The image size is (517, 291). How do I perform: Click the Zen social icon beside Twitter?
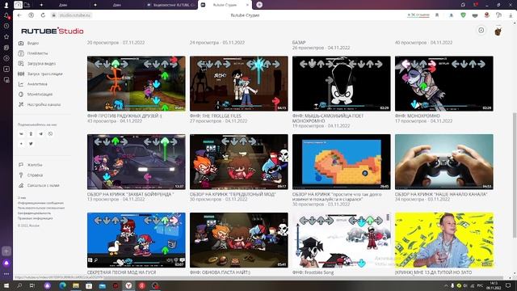(21, 144)
